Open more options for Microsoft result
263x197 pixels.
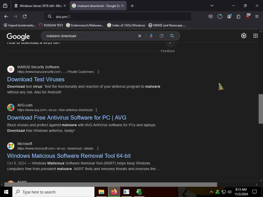coord(98,149)
